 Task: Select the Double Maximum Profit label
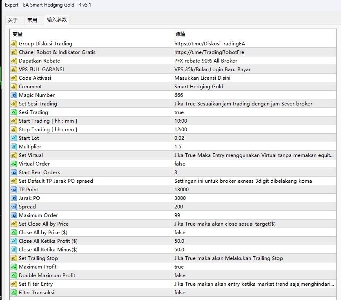[47, 275]
